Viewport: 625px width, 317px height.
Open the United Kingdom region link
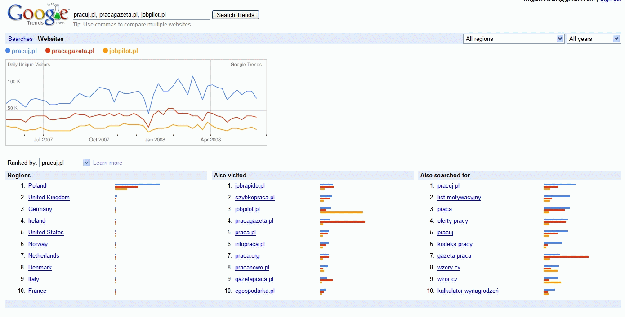click(49, 198)
